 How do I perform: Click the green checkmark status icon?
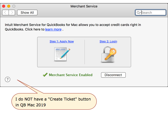pos(45,75)
